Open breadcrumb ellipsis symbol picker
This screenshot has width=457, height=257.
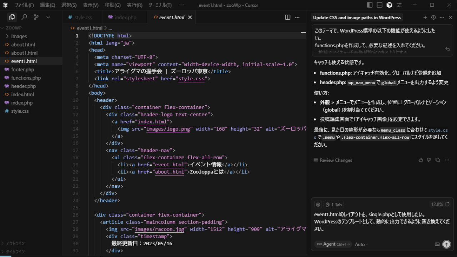coord(110,28)
